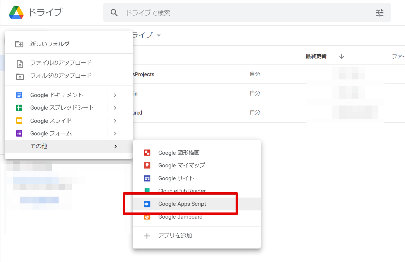Click the plus icon for アプリを追加
Image resolution: width=405 pixels, height=262 pixels.
[147, 236]
